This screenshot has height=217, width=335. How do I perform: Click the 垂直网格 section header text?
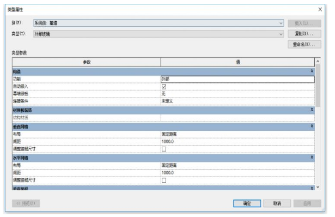(21, 127)
